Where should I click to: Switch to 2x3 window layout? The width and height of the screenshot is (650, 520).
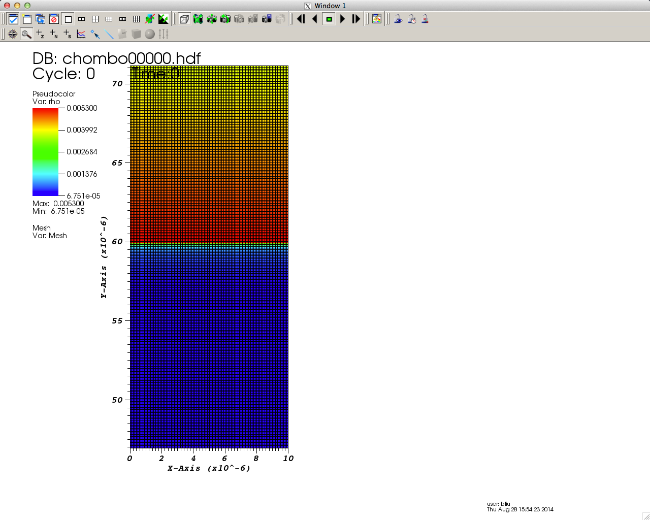pyautogui.click(x=109, y=19)
